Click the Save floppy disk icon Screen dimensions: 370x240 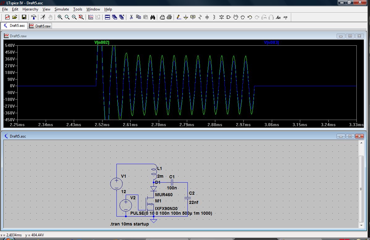tap(24, 17)
